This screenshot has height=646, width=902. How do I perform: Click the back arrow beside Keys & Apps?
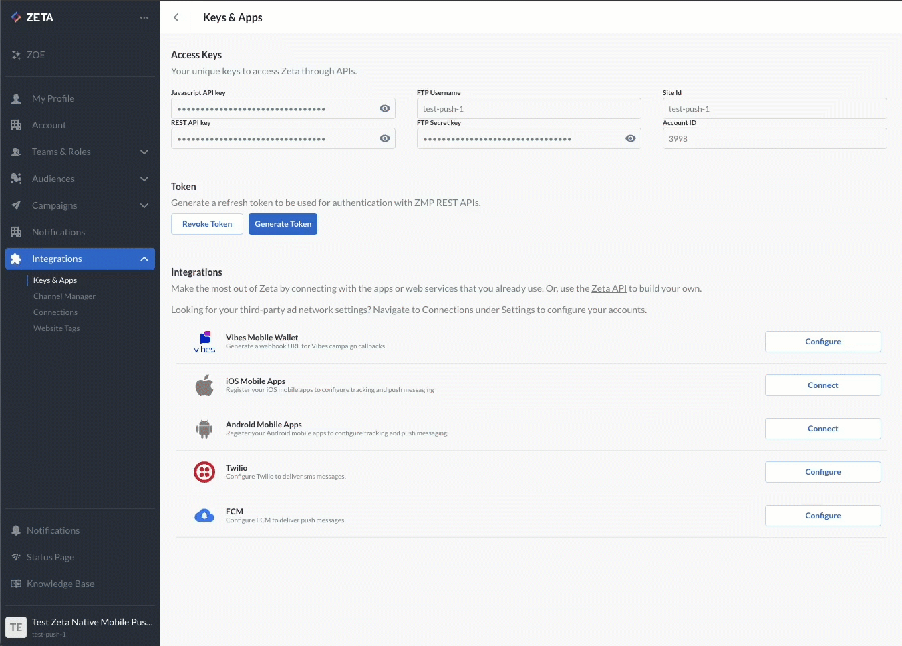tap(176, 17)
